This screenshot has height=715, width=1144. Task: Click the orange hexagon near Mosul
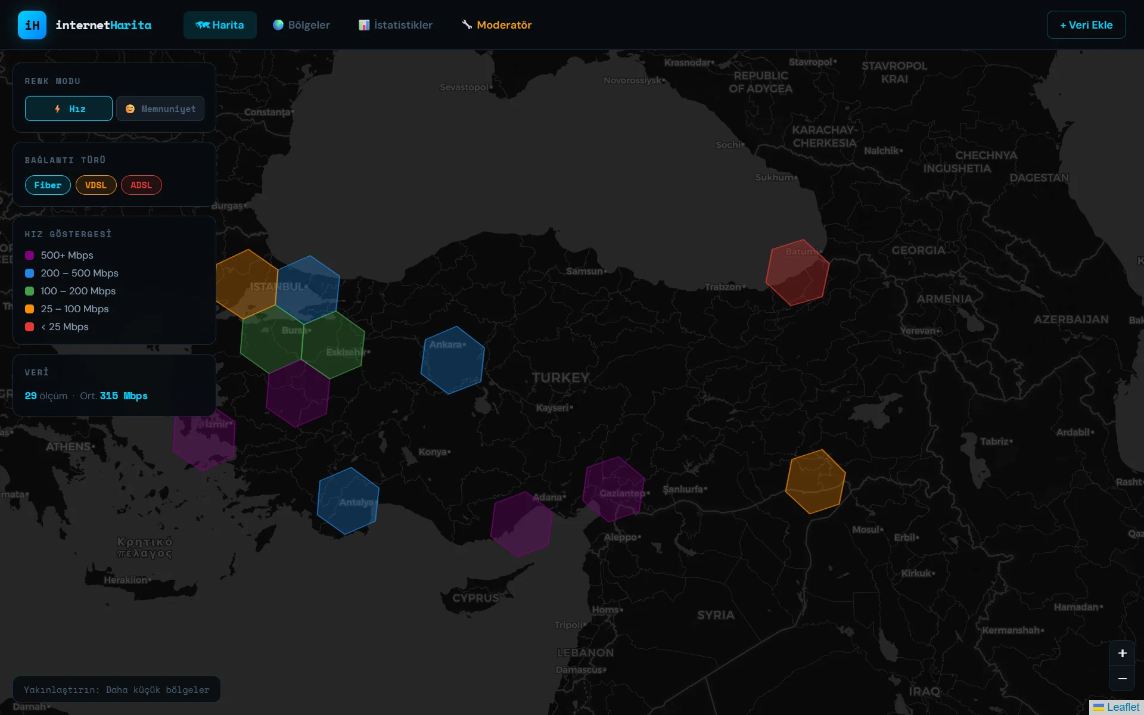(x=815, y=481)
